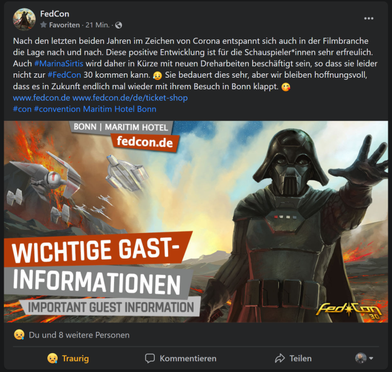Image resolution: width=392 pixels, height=372 pixels.
Task: Click the Teilen button
Action: point(293,358)
